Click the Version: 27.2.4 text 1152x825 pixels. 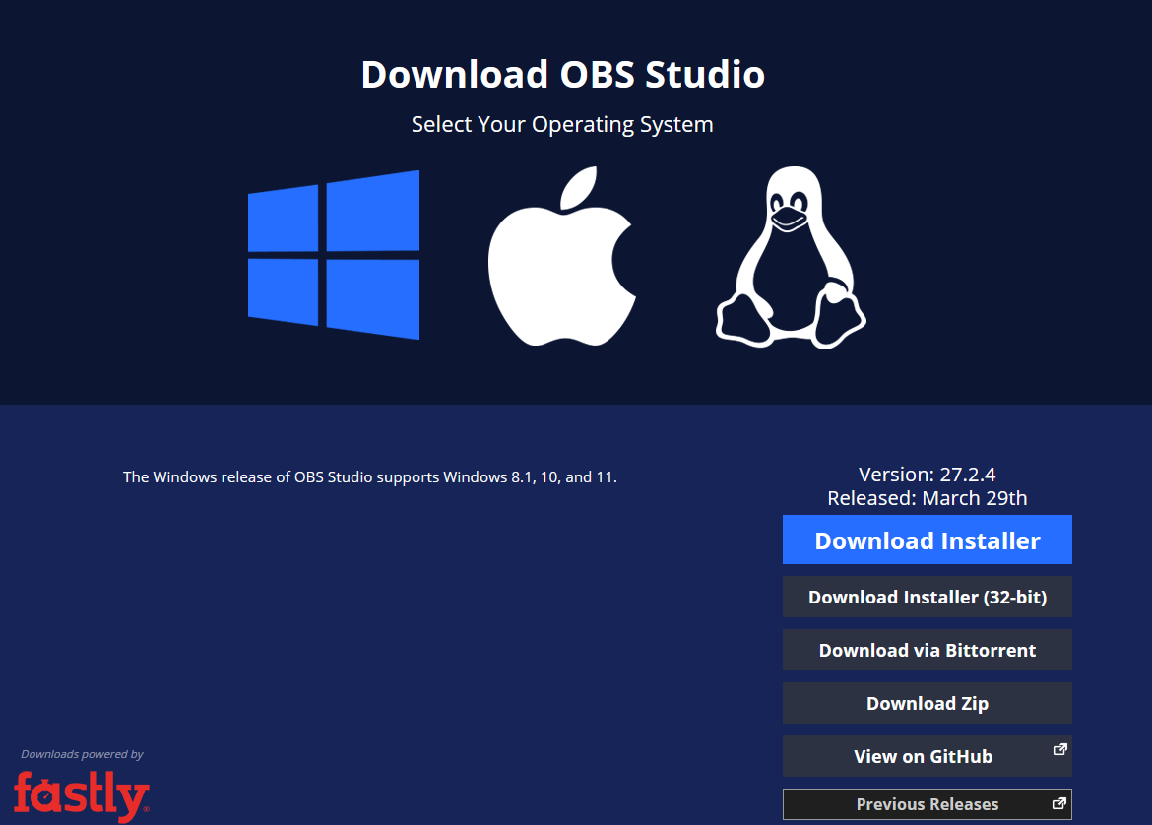click(x=928, y=475)
